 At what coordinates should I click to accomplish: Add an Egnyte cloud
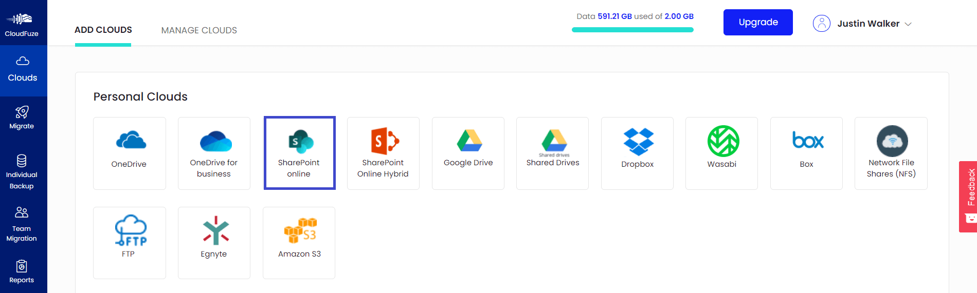pos(214,243)
